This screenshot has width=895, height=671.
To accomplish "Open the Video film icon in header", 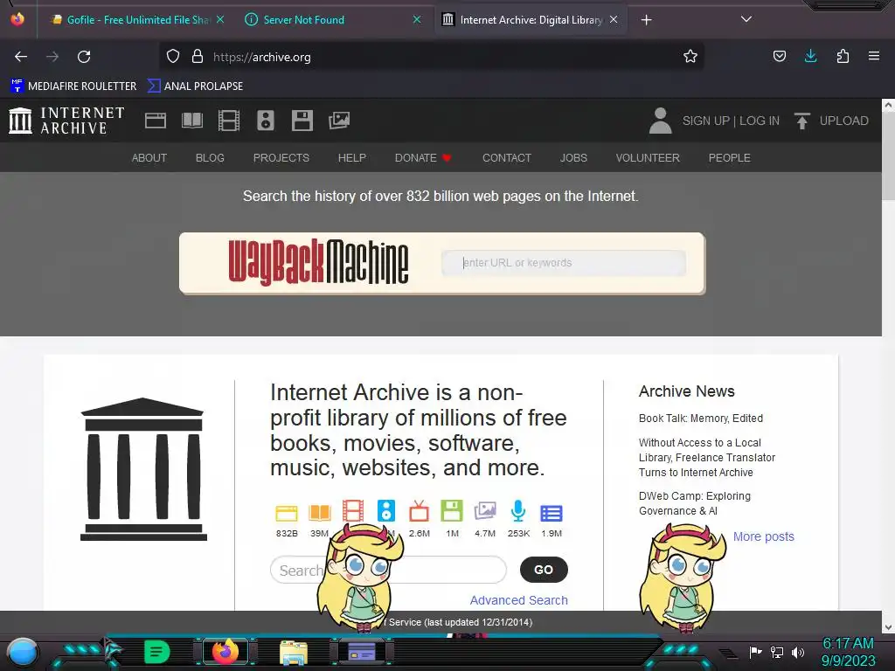I will click(x=229, y=121).
